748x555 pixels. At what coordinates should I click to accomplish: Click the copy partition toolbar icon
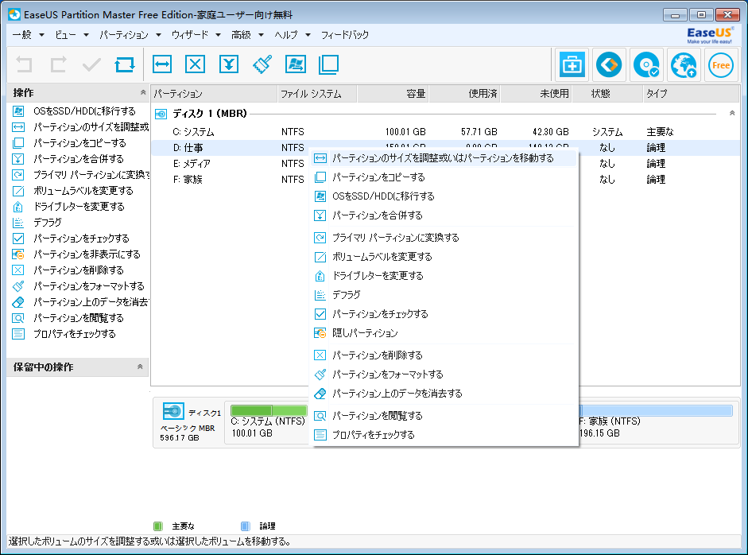click(328, 64)
